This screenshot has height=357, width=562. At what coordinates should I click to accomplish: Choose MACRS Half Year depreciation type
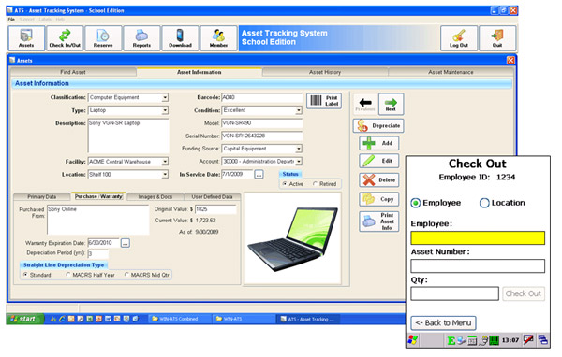[68, 275]
